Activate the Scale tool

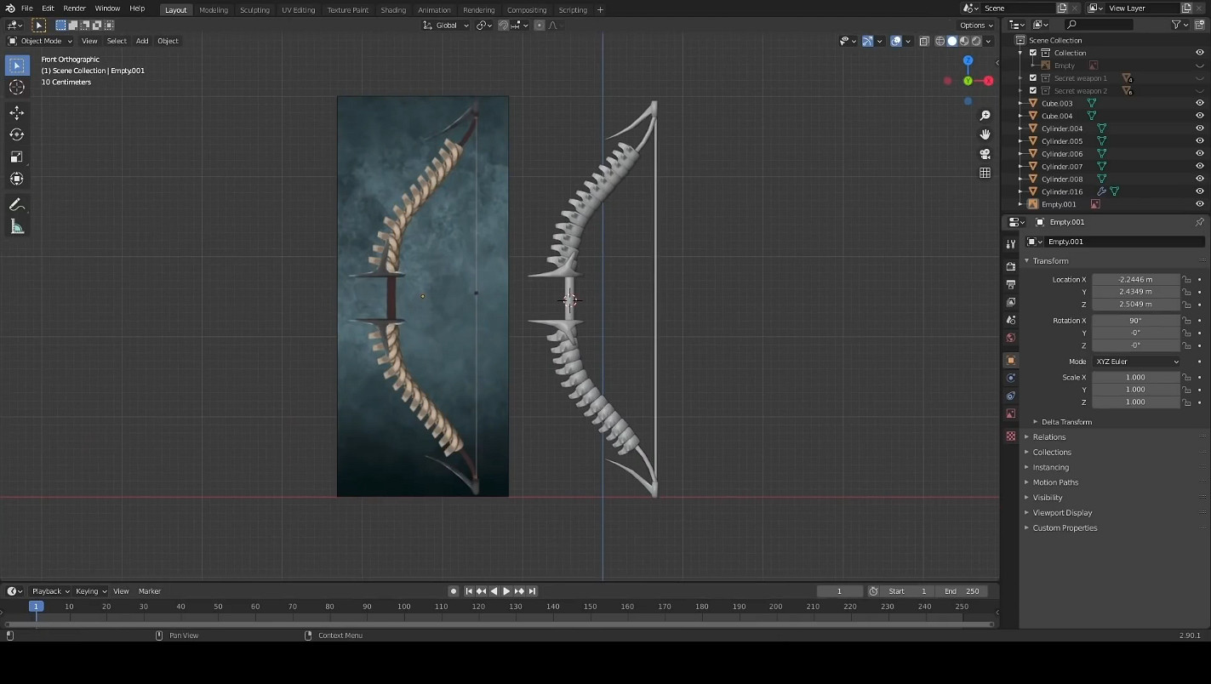click(16, 157)
